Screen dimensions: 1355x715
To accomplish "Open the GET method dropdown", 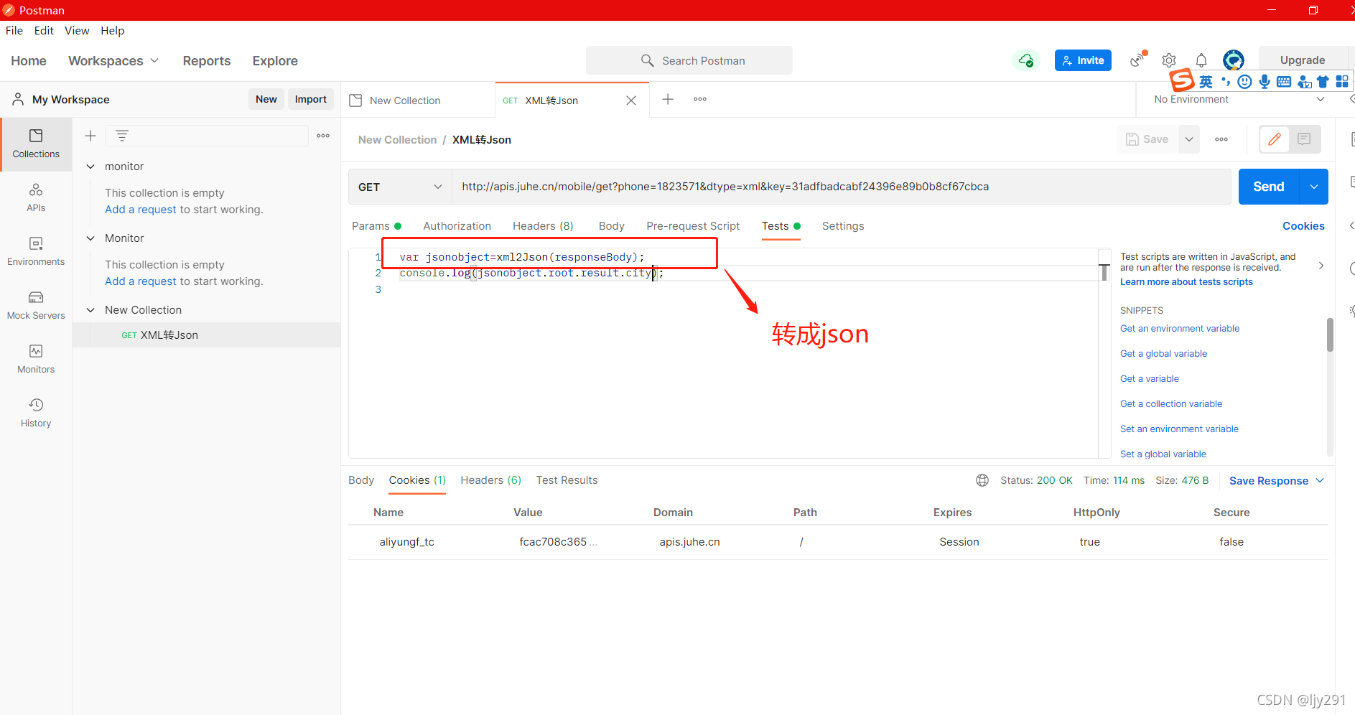I will (399, 187).
